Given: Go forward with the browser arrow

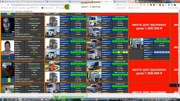Looking at the screenshot, I should pyautogui.click(x=5, y=5).
